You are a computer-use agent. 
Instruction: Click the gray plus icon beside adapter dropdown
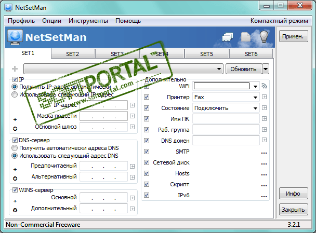point(15,69)
